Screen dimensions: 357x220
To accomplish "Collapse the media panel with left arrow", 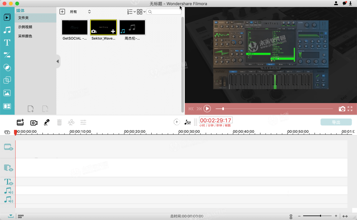I will (58, 61).
